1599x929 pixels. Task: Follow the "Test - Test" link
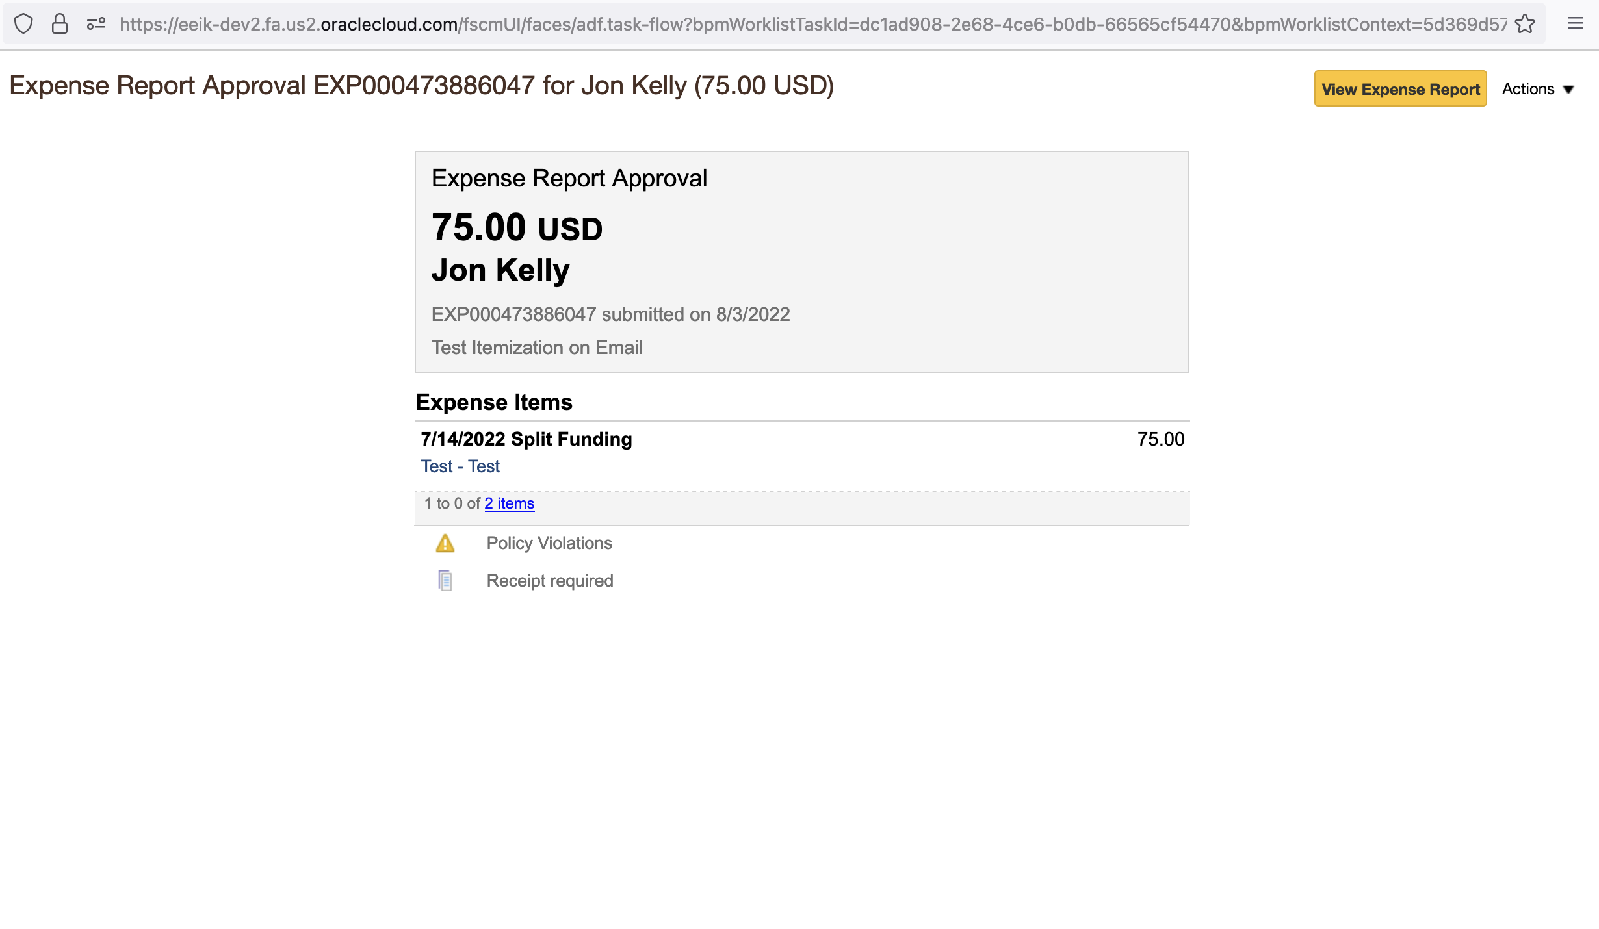[x=460, y=466]
